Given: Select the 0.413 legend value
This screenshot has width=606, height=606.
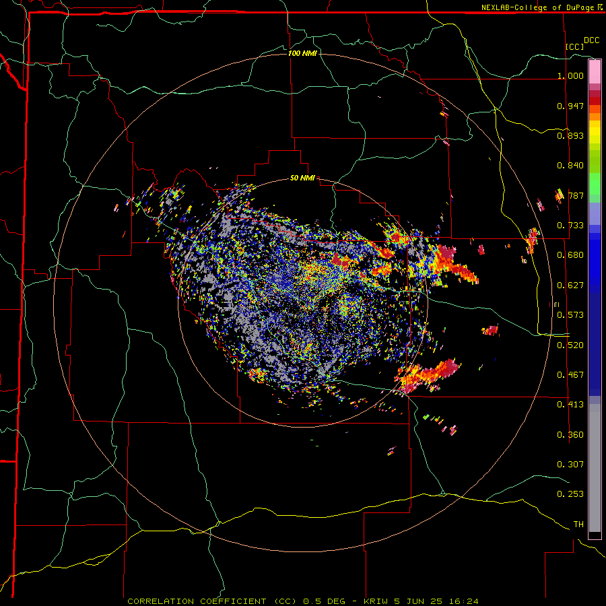Looking at the screenshot, I should 570,405.
